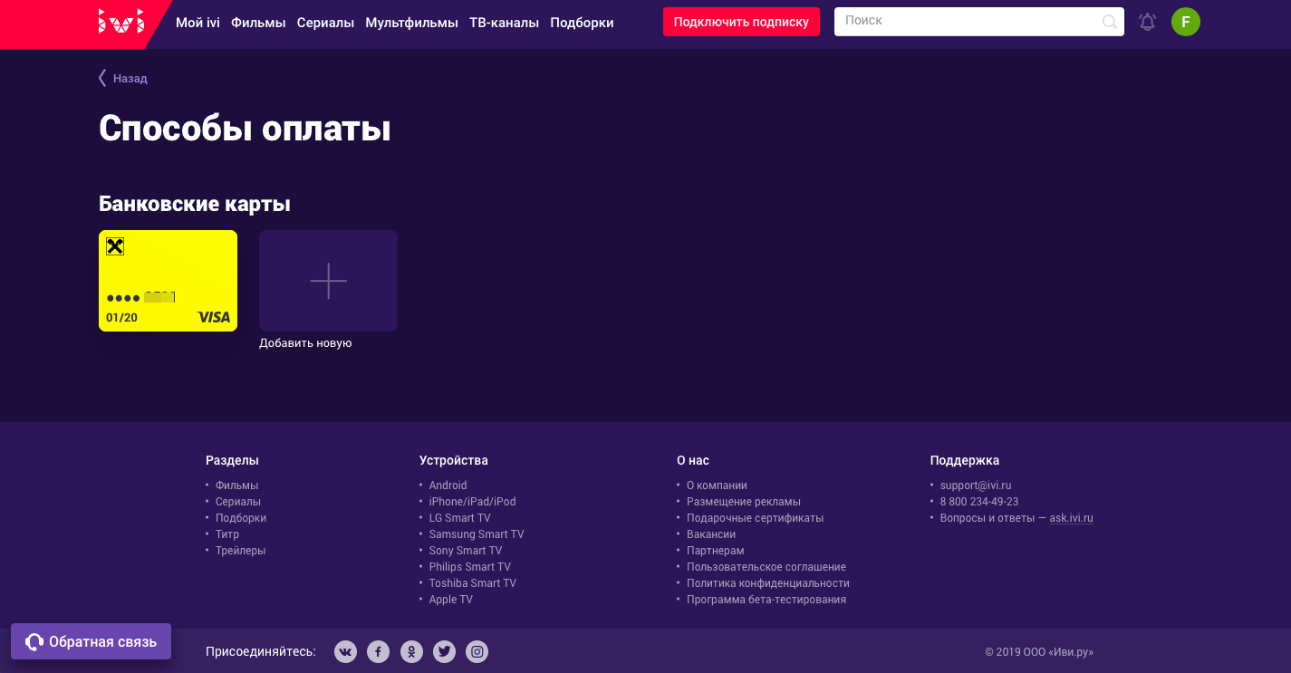Open notifications bell icon
1291x673 pixels.
[1148, 22]
